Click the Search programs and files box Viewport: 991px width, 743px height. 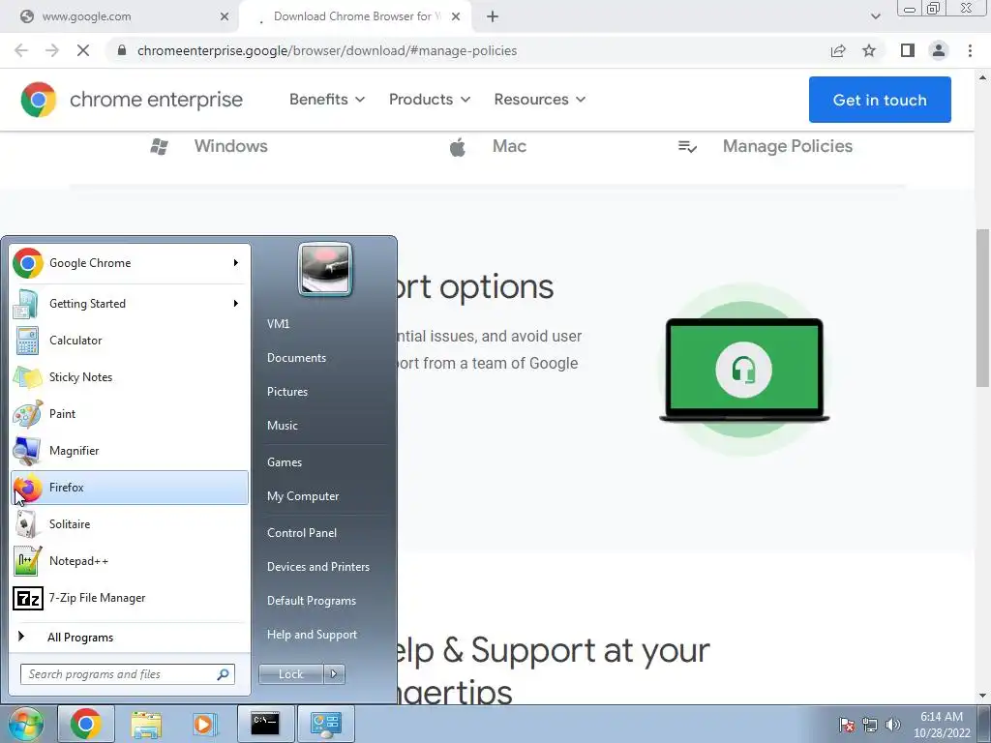pyautogui.click(x=127, y=674)
